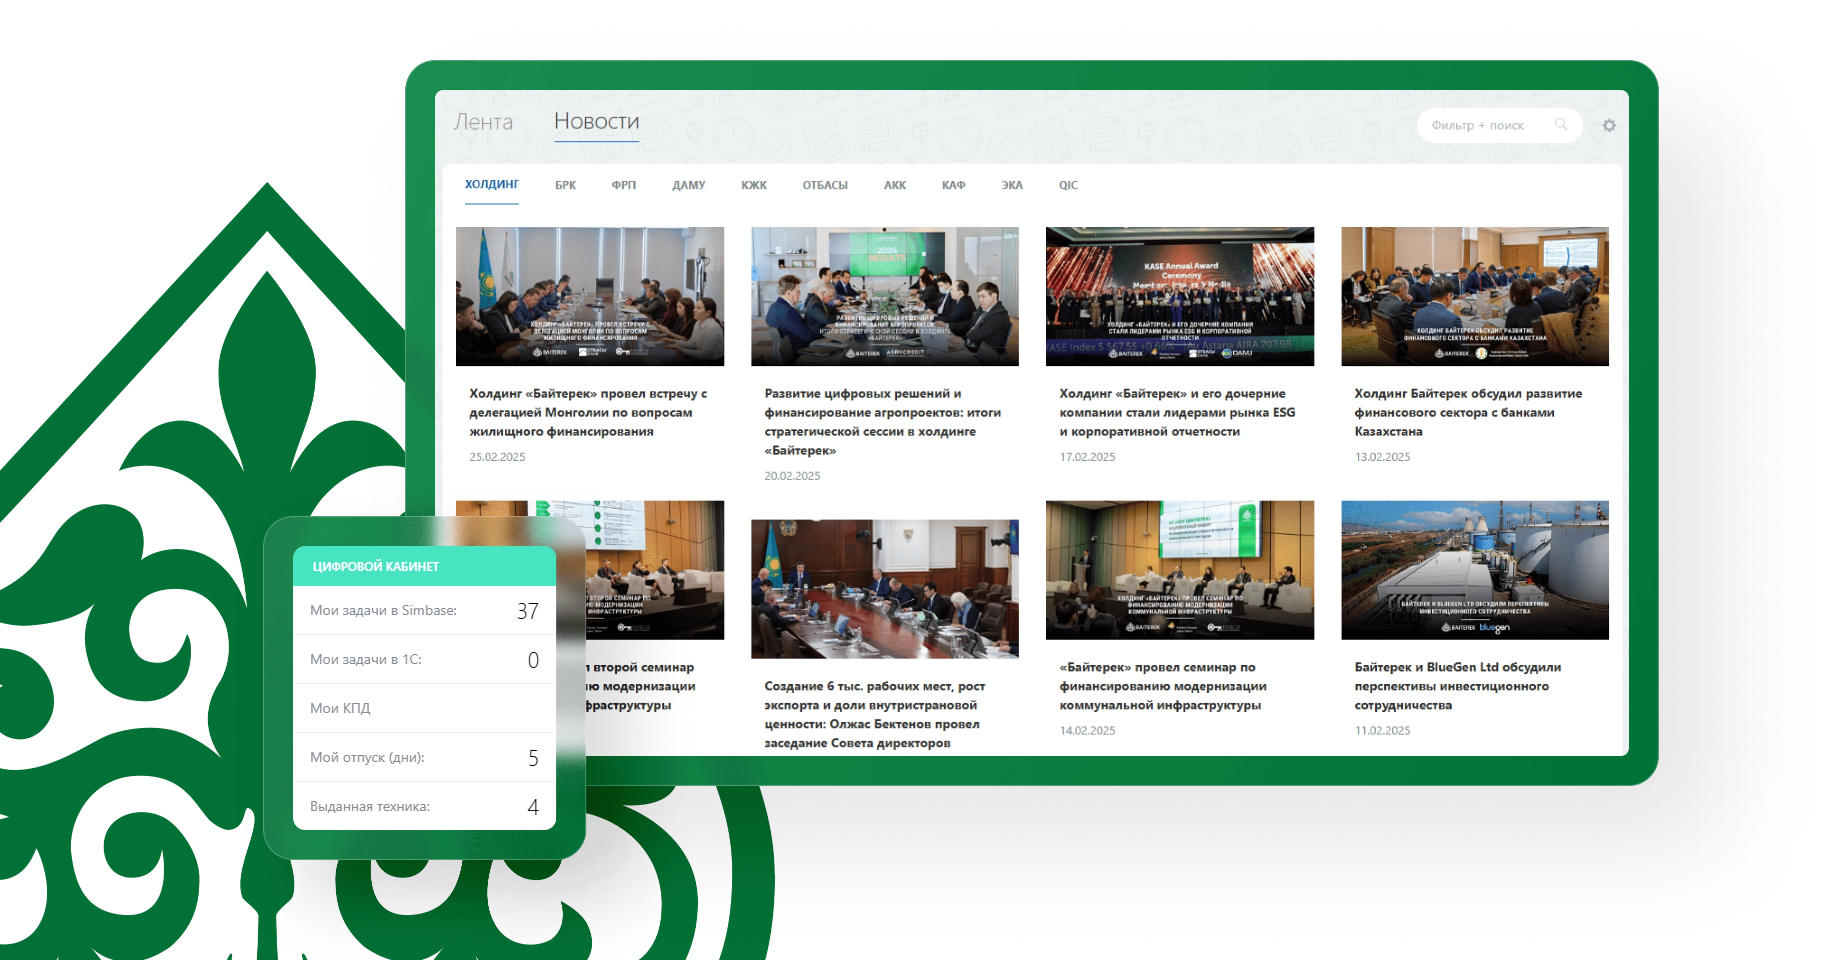Image resolution: width=1839 pixels, height=960 pixels.
Task: Open the ДАМУ news category
Action: click(688, 185)
